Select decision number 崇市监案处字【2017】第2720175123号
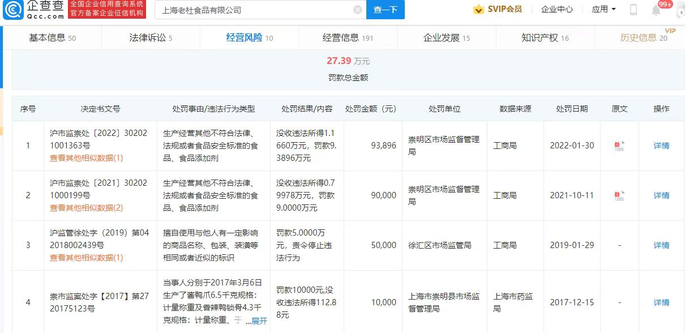 [99, 302]
